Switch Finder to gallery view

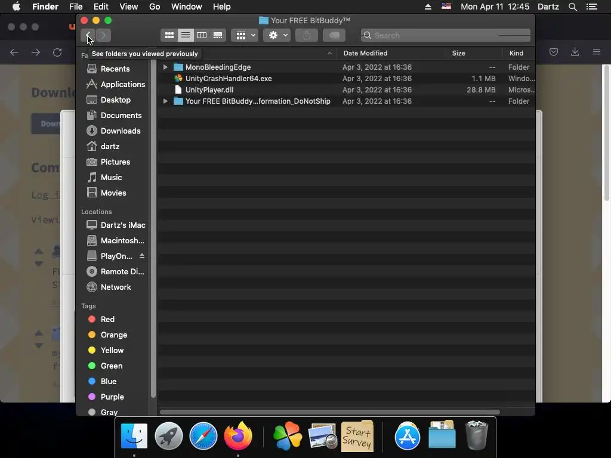coord(218,35)
